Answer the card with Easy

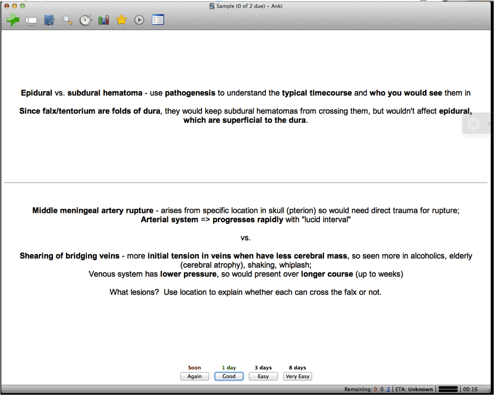point(263,376)
